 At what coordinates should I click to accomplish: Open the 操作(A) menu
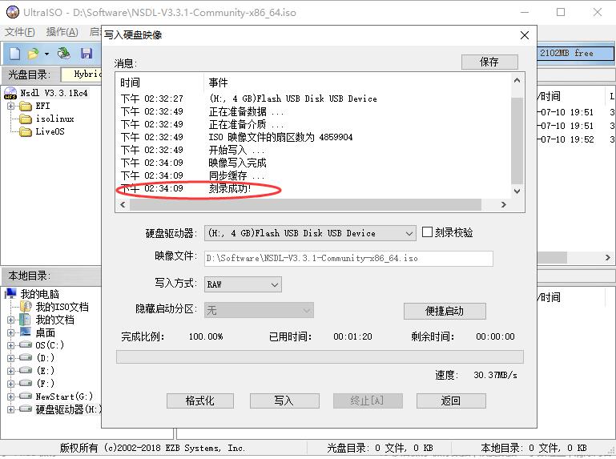[62, 32]
